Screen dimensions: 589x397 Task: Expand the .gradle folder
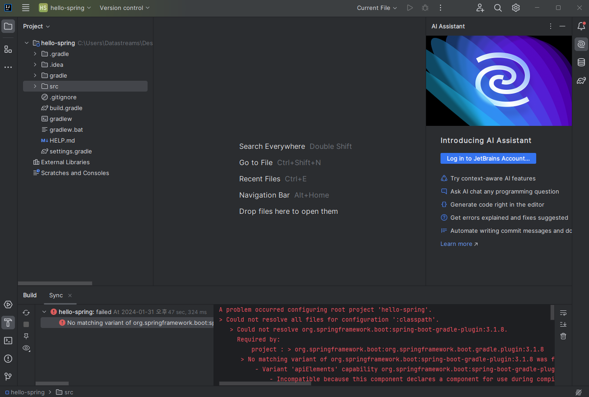pos(35,54)
